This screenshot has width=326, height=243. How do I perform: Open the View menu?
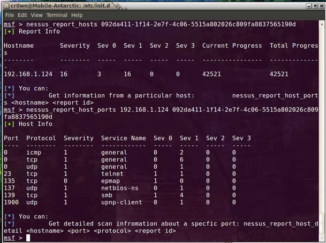[x=36, y=15]
